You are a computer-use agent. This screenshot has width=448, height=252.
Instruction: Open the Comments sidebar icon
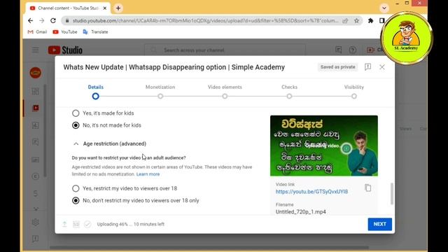coord(36,142)
